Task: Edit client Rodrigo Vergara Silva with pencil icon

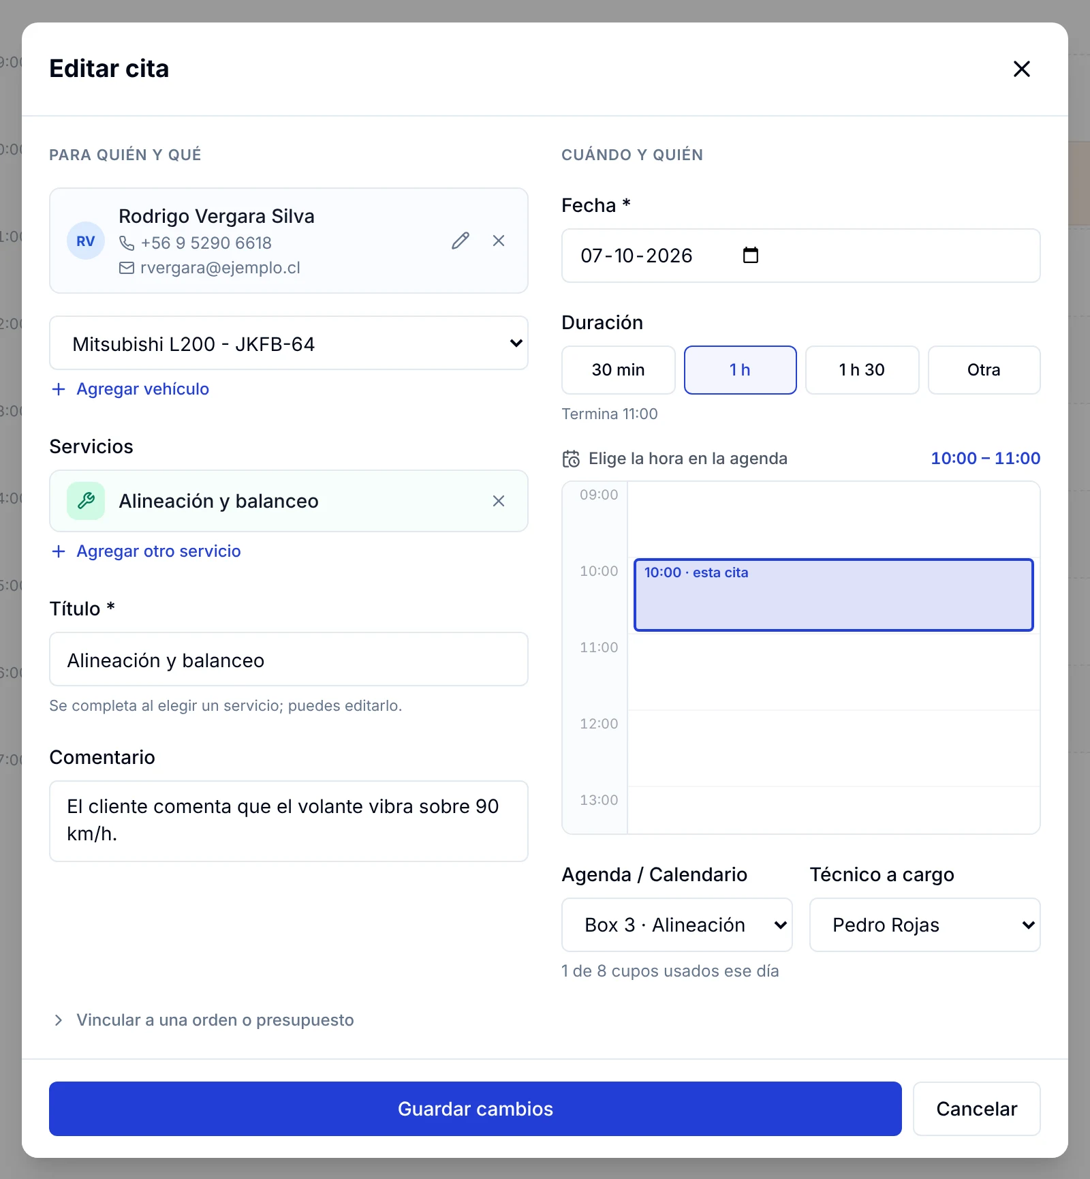Action: coord(461,241)
